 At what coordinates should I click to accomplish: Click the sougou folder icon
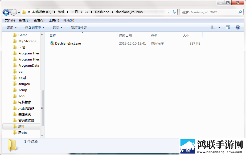coord(15,84)
